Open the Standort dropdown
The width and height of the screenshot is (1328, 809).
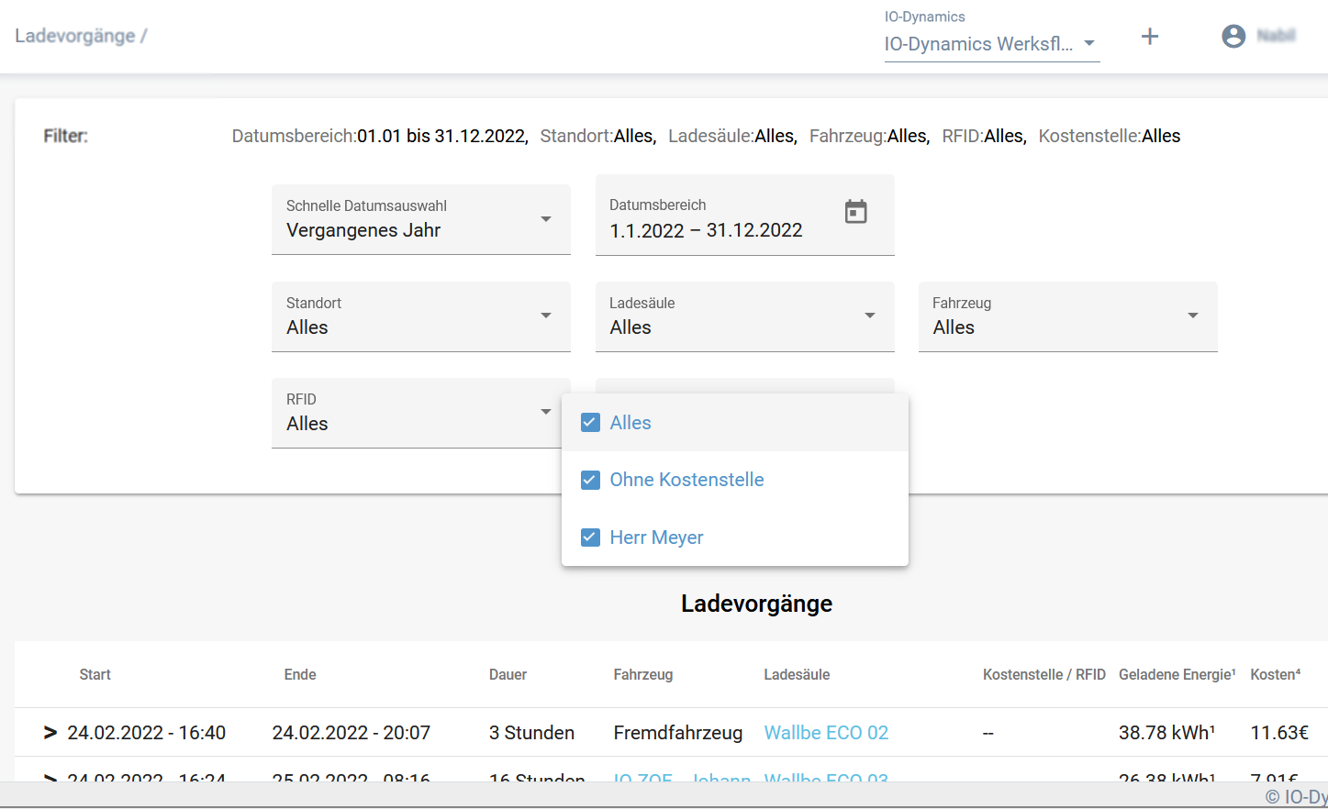point(420,316)
